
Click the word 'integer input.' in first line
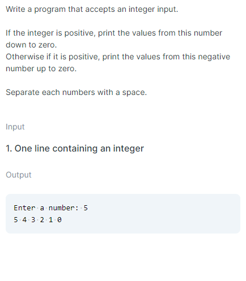153,9
